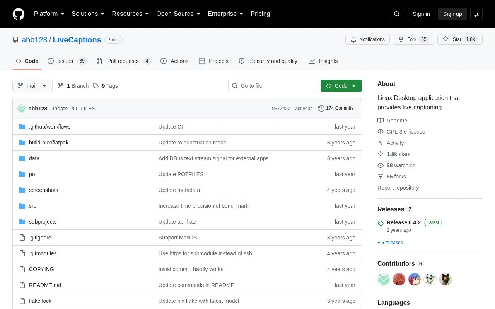
Task: Open the flake.lock file
Action: [40, 301]
